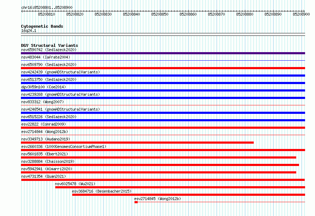The image size is (315, 216).
Task: Select the red nsv4731354 variant bar
Action: [163, 180]
